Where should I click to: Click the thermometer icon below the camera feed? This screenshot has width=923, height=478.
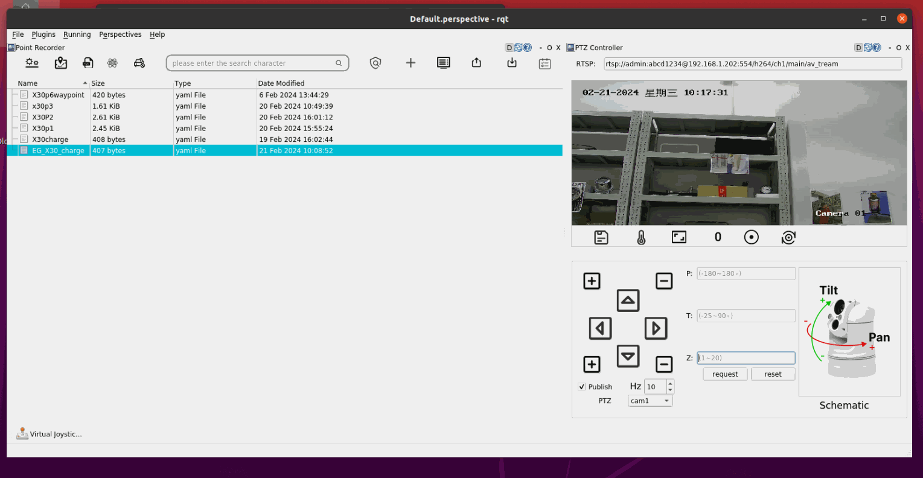pyautogui.click(x=641, y=238)
